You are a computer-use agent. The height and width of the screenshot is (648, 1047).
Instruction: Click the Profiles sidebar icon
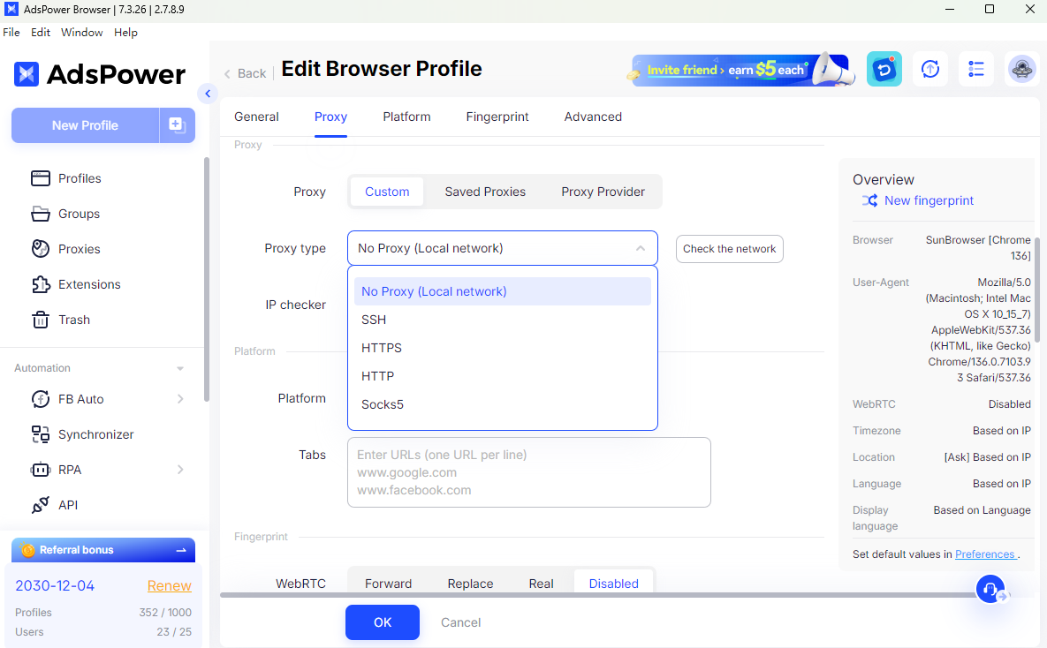click(x=41, y=178)
